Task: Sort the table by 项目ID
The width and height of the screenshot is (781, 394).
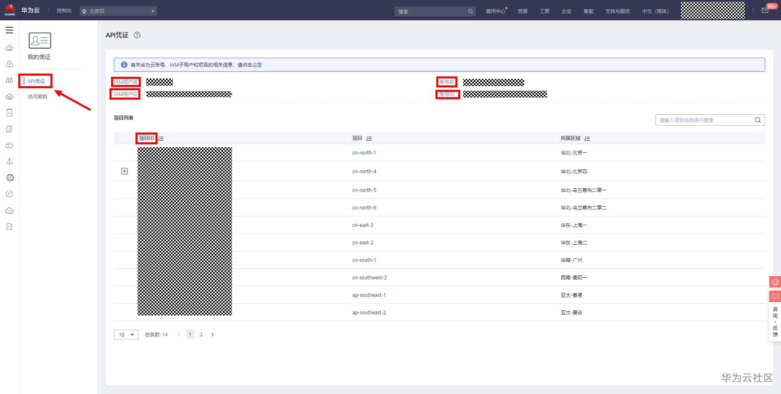Action: tap(161, 139)
